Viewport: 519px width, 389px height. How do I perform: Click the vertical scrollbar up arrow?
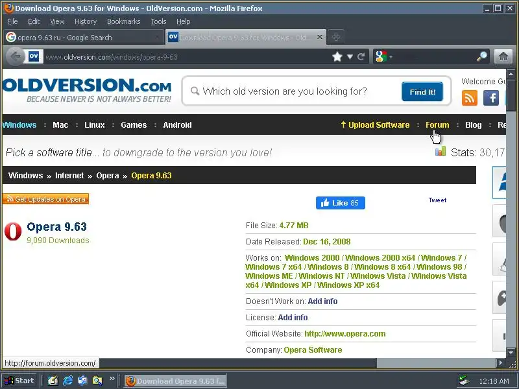[511, 73]
